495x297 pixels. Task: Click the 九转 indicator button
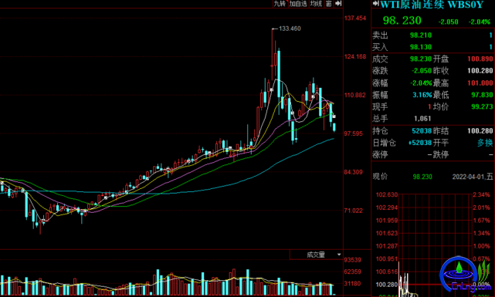click(x=280, y=3)
